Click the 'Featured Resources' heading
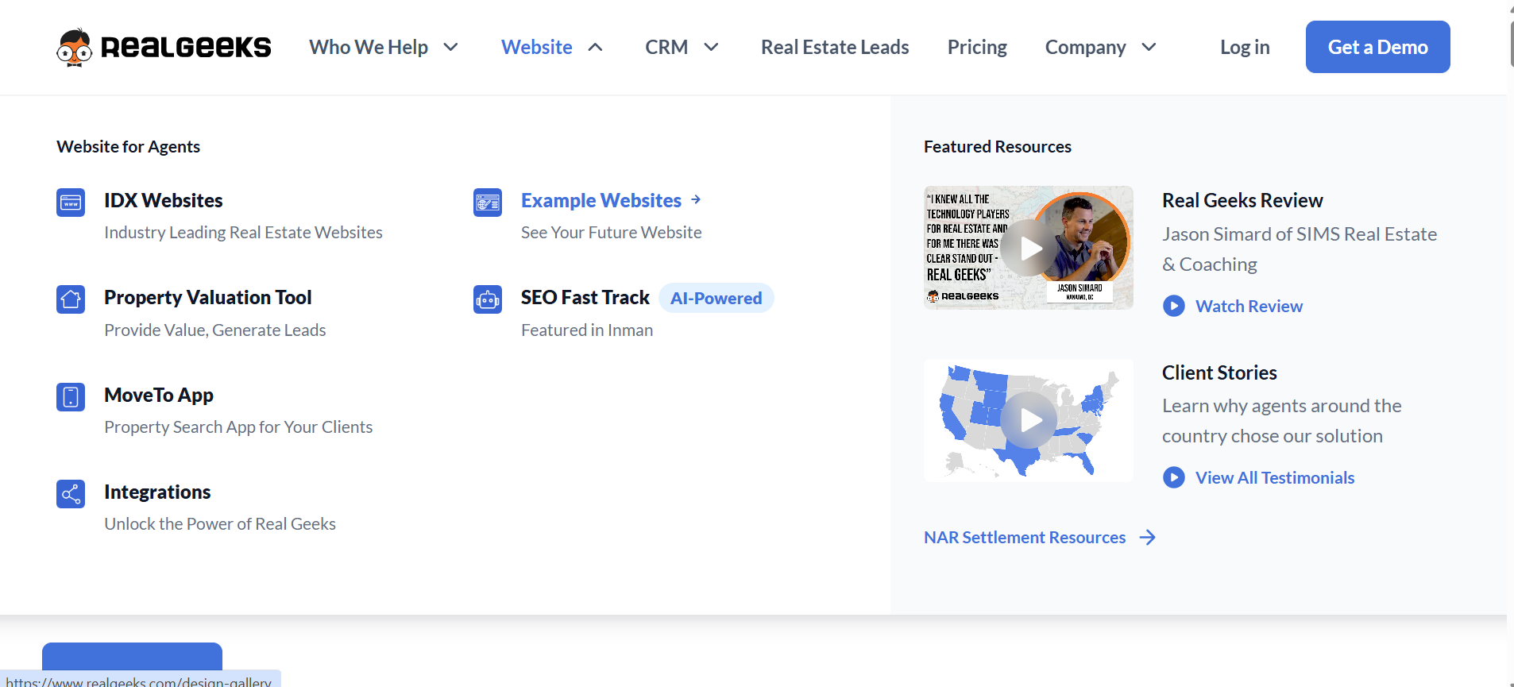This screenshot has height=687, width=1514. 997,146
